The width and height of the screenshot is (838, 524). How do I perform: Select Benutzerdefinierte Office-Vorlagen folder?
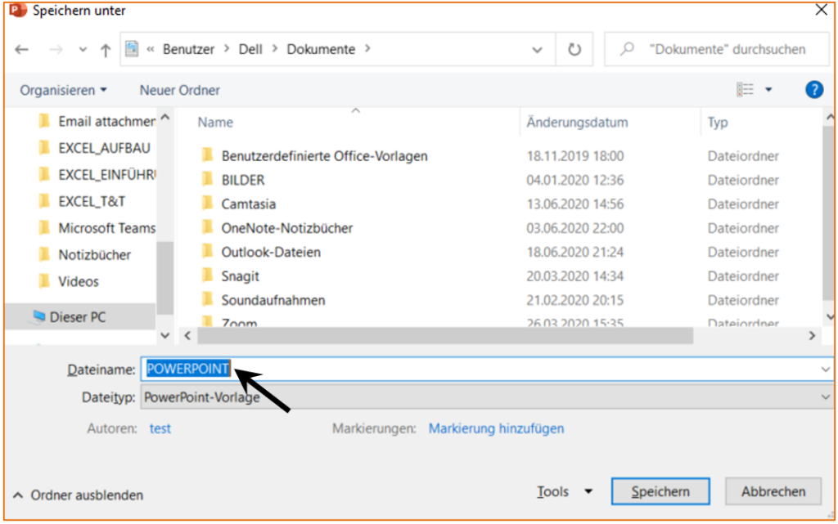coord(324,156)
